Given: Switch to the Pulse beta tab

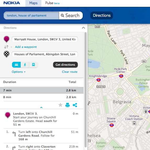Looking at the screenshot, I should point(52,3).
